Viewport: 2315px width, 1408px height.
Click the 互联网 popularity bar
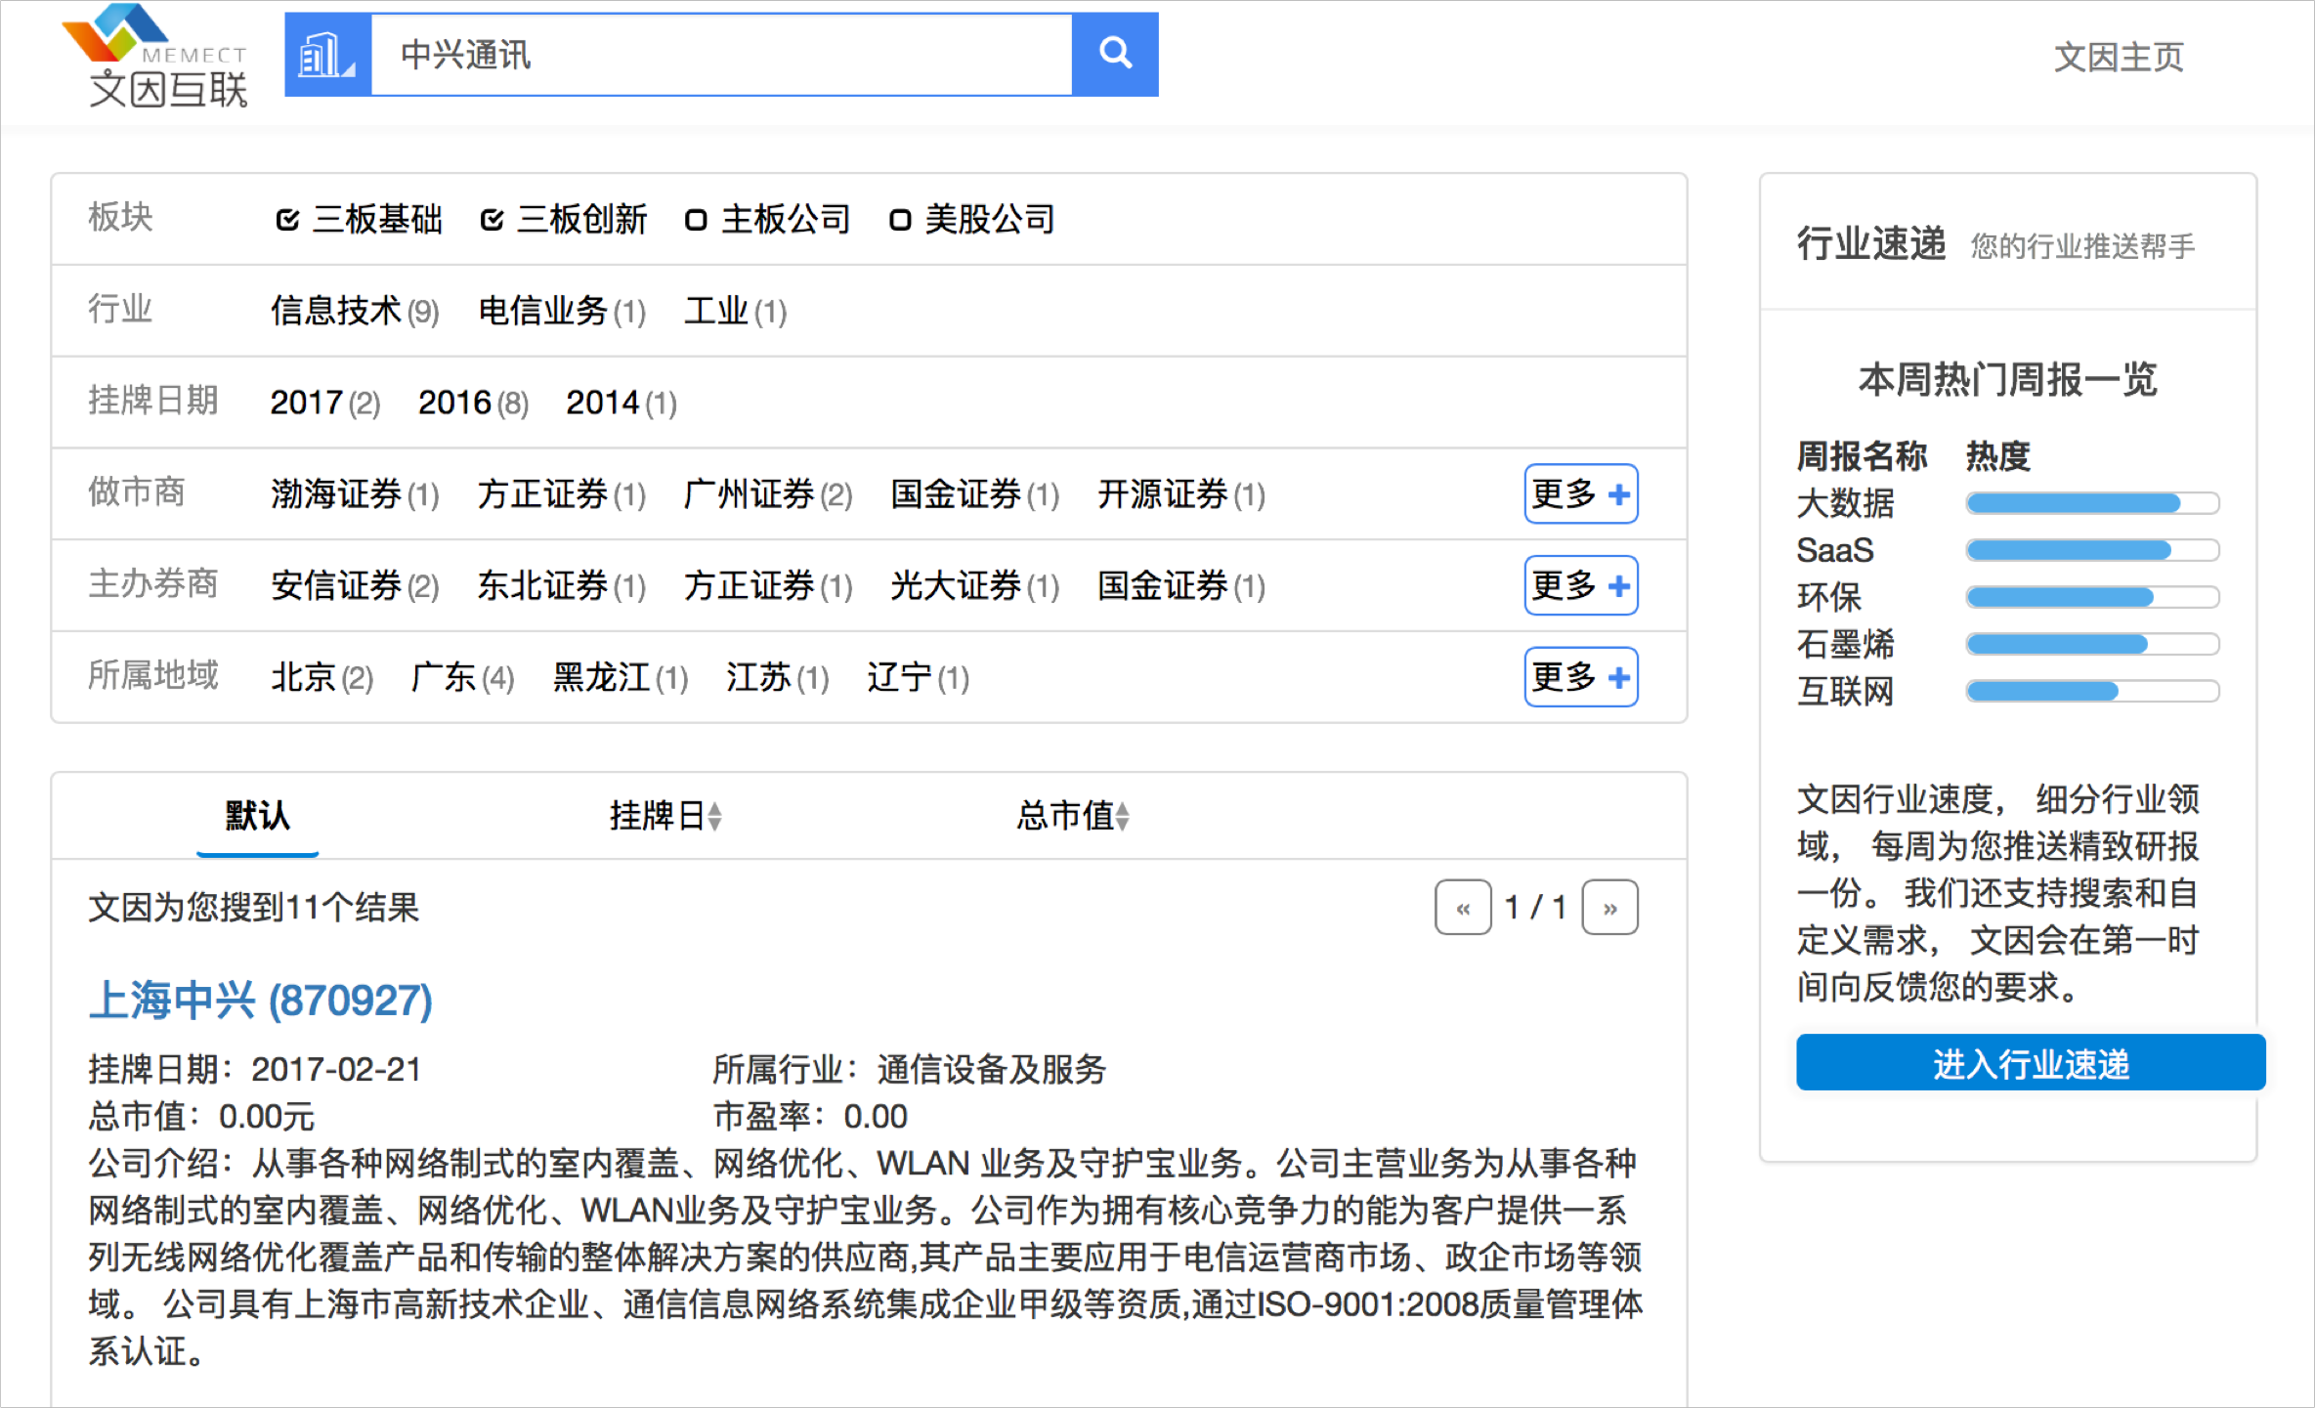coord(2092,691)
